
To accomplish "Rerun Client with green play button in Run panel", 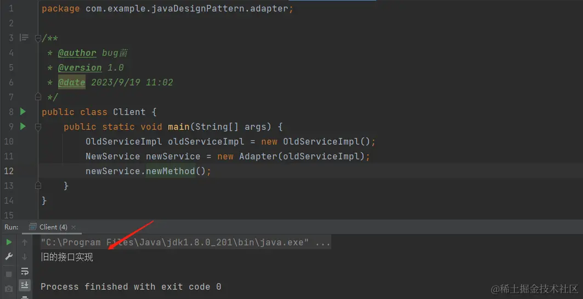I will [9, 243].
